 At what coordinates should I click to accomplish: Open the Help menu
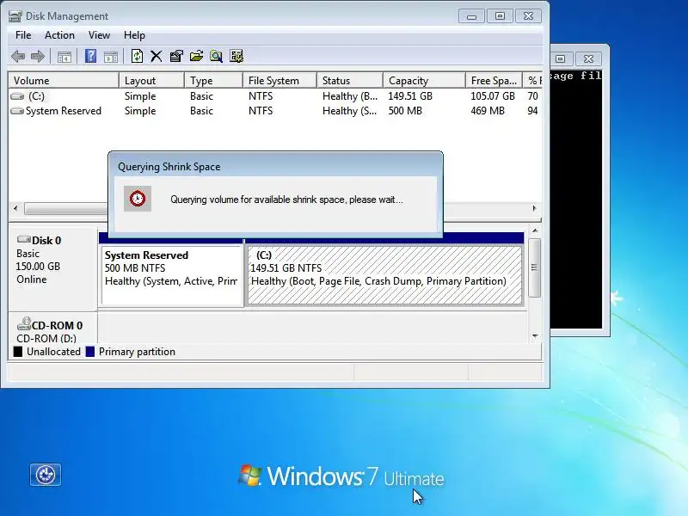134,35
